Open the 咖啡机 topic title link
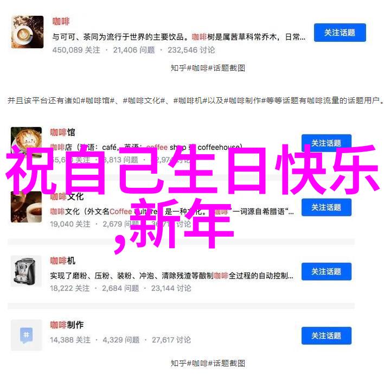 [63, 261]
